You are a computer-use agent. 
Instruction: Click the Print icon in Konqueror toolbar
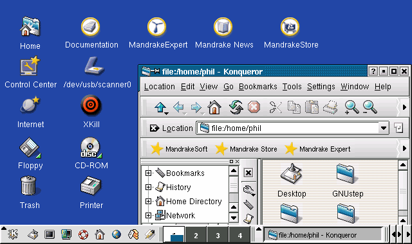pyautogui.click(x=330, y=107)
